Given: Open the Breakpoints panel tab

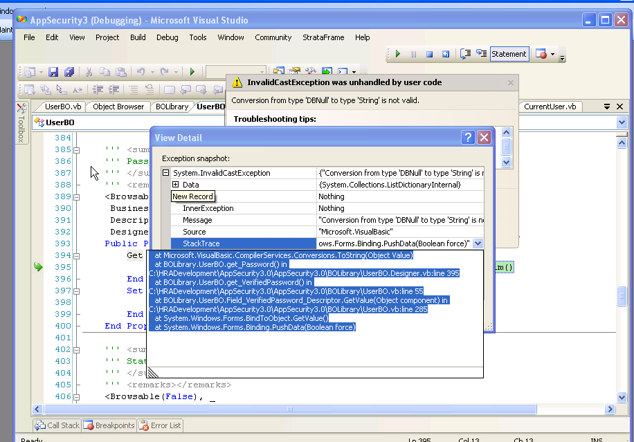Looking at the screenshot, I should (109, 425).
